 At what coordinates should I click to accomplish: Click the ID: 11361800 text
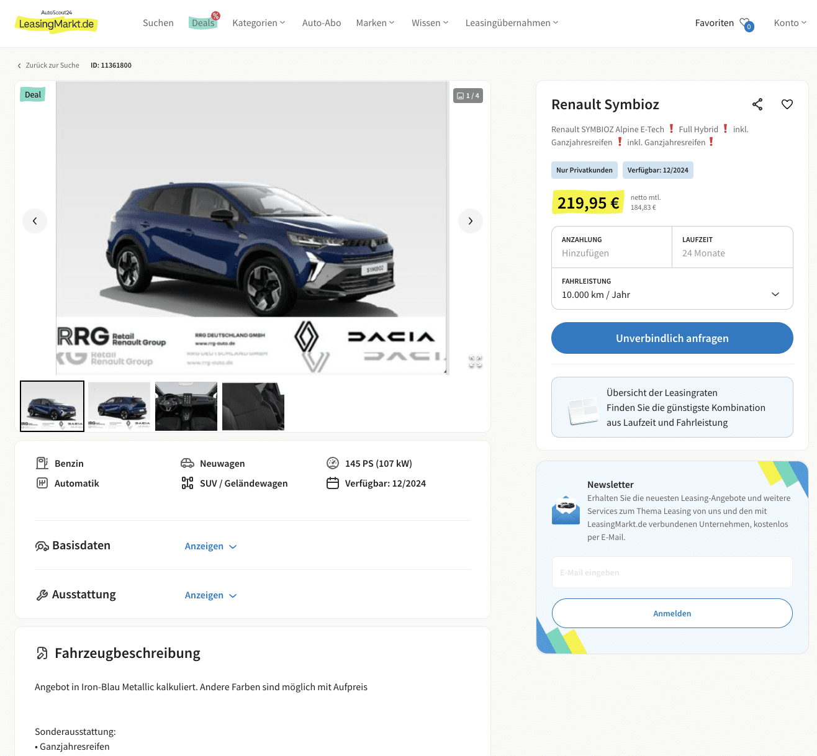tap(111, 65)
